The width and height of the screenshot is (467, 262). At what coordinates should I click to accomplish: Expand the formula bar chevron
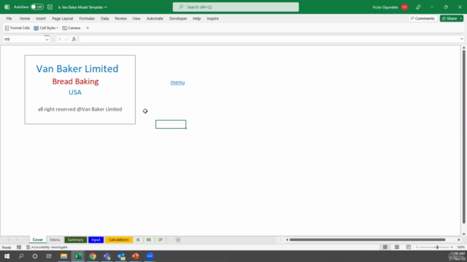click(462, 39)
